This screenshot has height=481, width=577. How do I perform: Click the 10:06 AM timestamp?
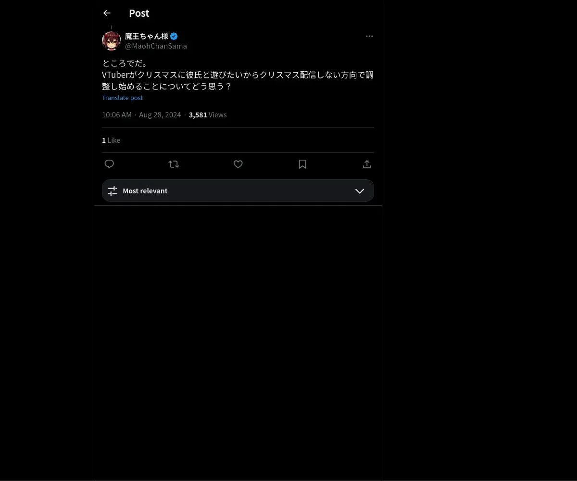(117, 115)
